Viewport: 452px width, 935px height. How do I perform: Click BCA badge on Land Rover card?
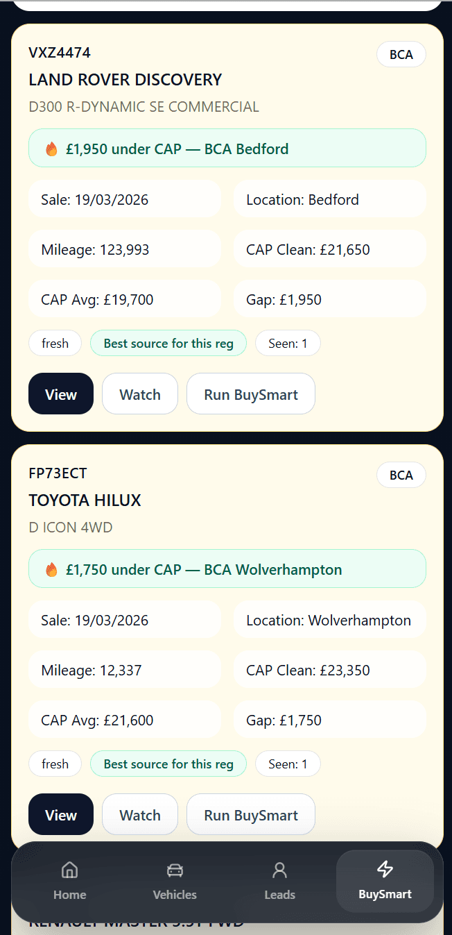pyautogui.click(x=401, y=54)
